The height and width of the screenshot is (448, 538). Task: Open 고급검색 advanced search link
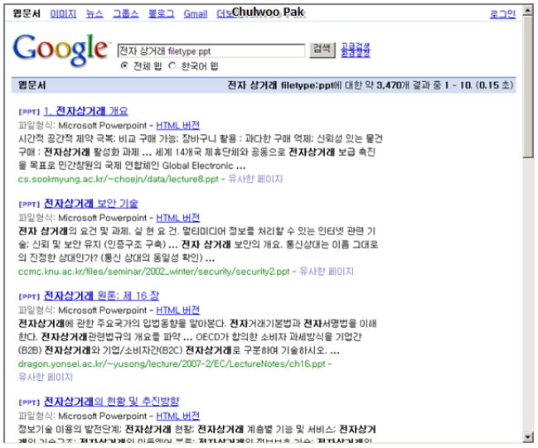[x=356, y=46]
